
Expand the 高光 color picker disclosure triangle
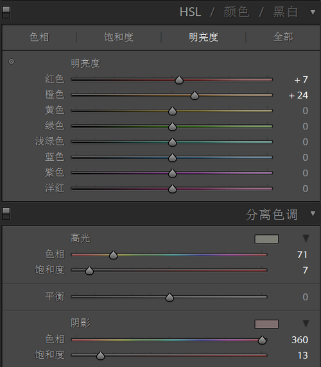[x=306, y=238]
